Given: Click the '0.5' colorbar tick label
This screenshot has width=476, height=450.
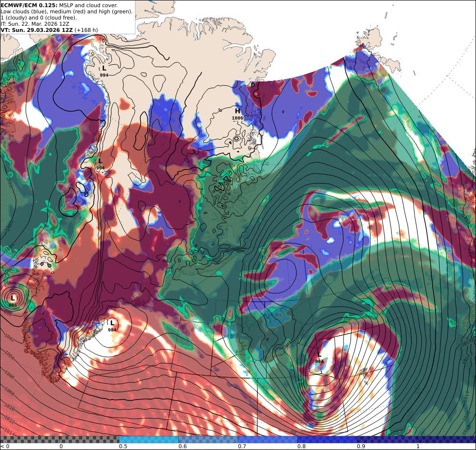Looking at the screenshot, I should coord(123,446).
